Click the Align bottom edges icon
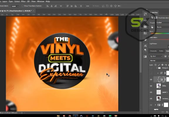169x117 pixels. pyautogui.click(x=76, y=6)
